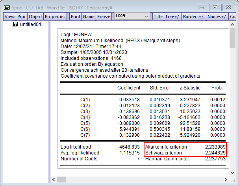Image resolution: width=239 pixels, height=186 pixels.
Task: Click the Std. Error column header
Action: coord(160,88)
